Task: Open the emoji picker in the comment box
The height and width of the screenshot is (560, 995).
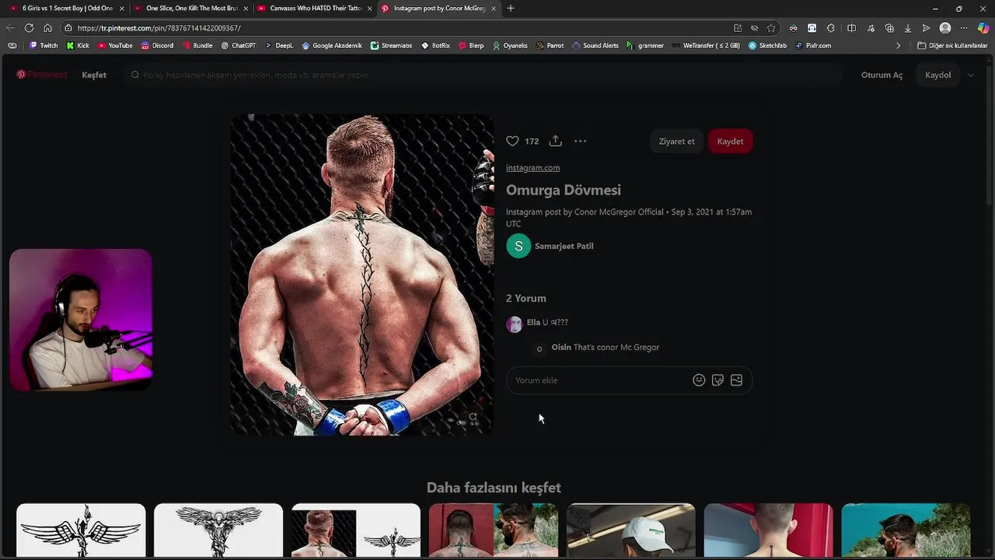Action: coord(699,380)
